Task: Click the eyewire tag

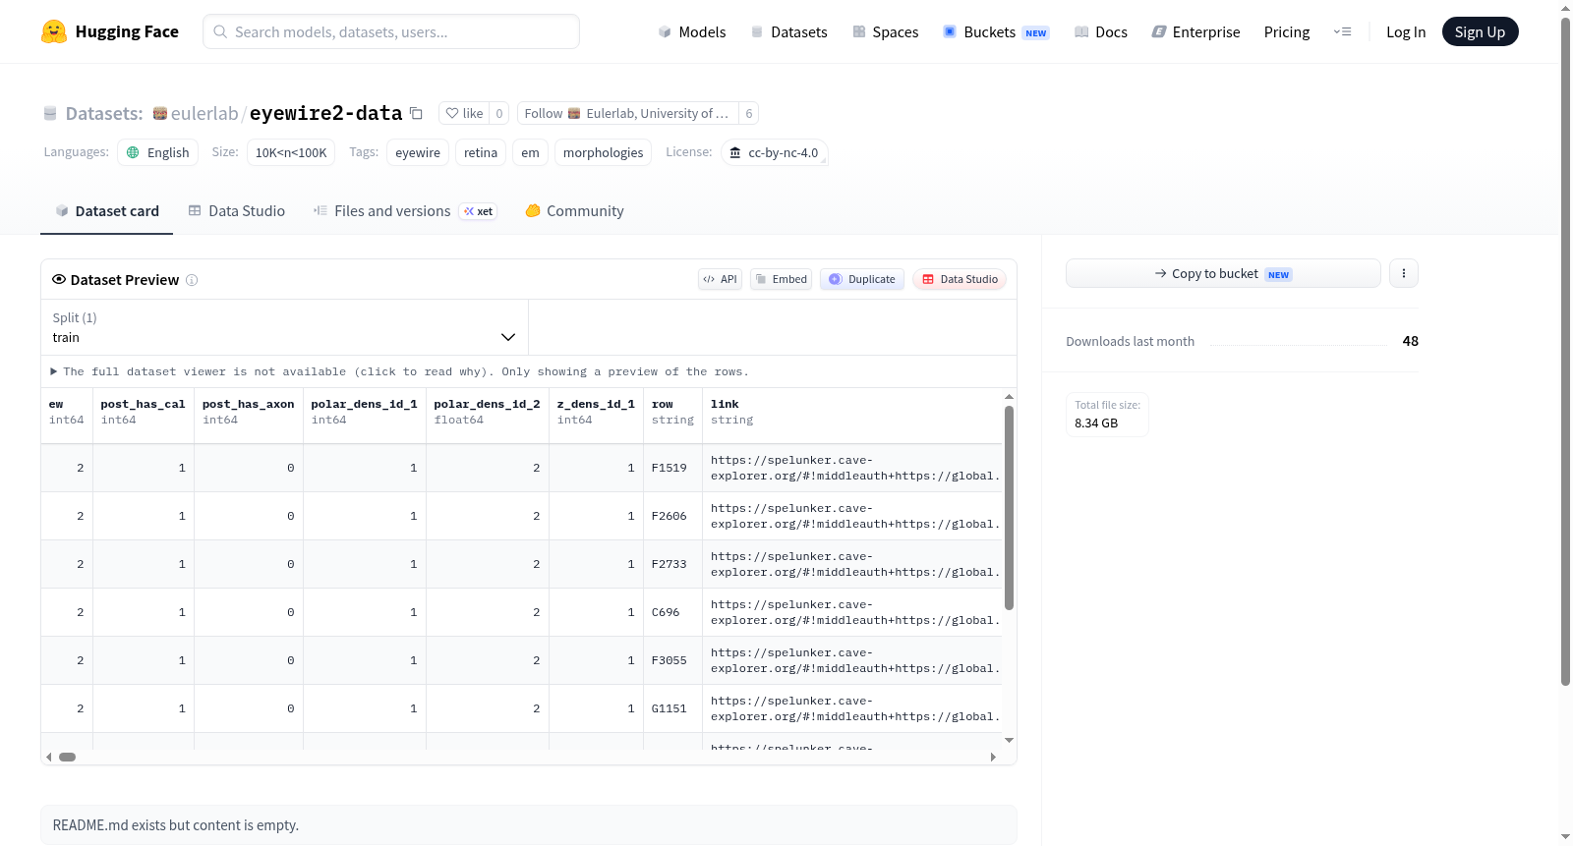Action: pyautogui.click(x=418, y=152)
